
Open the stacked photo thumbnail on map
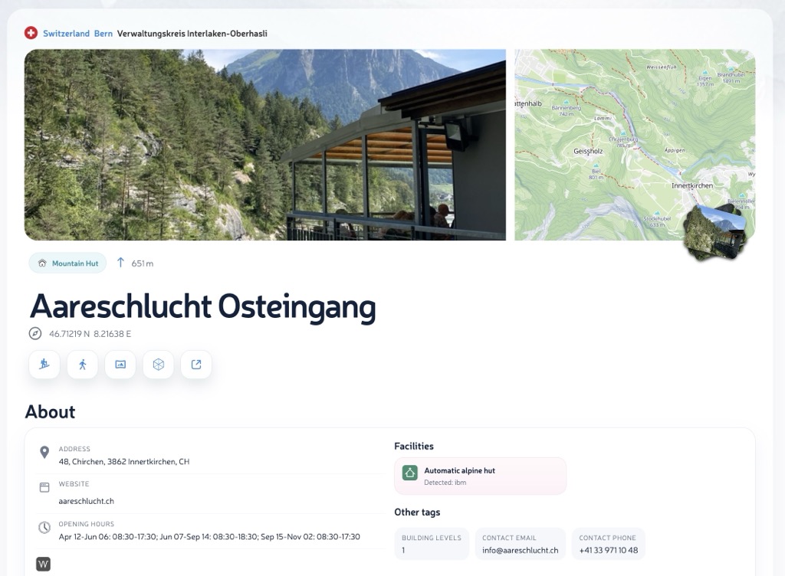(715, 233)
